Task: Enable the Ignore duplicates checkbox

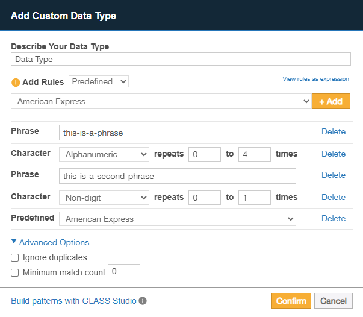Action: click(15, 258)
